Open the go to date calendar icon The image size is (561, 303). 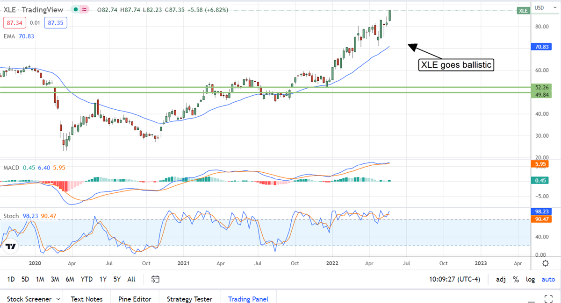[156, 279]
